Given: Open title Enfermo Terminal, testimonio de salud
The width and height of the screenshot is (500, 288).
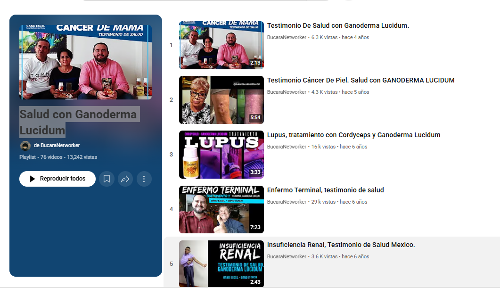Looking at the screenshot, I should pyautogui.click(x=326, y=190).
